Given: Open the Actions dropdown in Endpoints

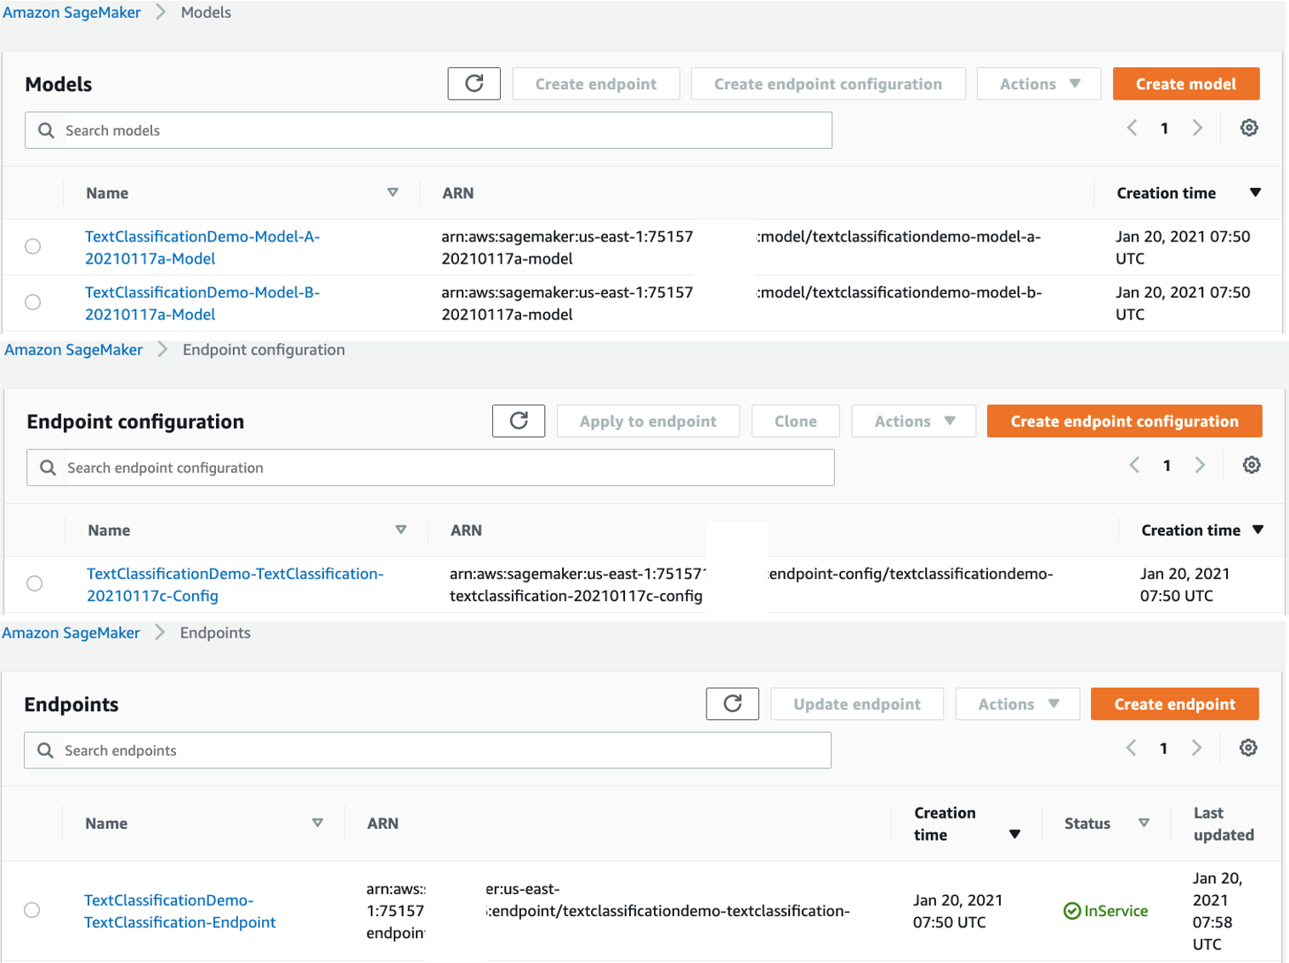Looking at the screenshot, I should [1018, 704].
